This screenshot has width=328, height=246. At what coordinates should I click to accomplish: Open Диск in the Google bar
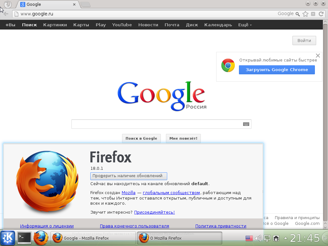192,25
